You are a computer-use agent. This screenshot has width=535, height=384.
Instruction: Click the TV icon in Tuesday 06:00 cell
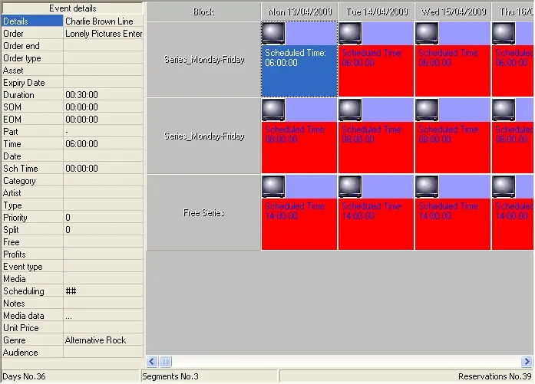coord(350,33)
